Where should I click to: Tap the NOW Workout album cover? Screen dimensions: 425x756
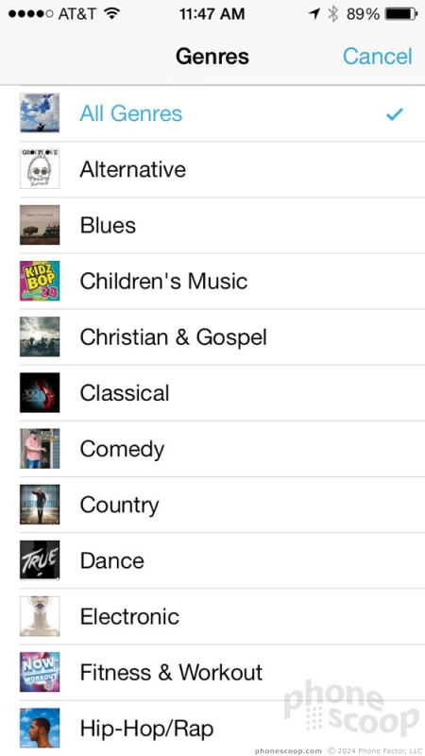(x=40, y=672)
